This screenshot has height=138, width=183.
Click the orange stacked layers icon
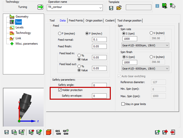click(49, 132)
